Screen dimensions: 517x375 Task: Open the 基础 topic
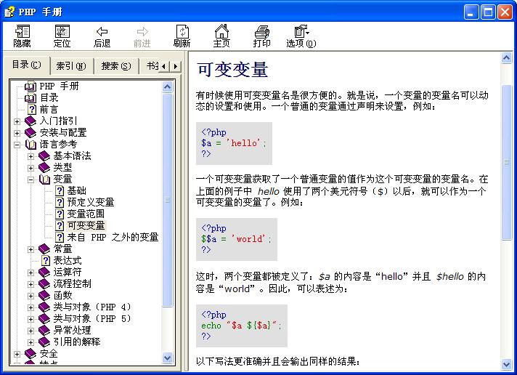(77, 191)
